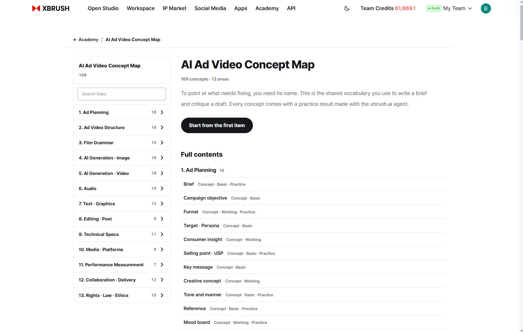Toggle dark mode moon icon

pyautogui.click(x=347, y=8)
